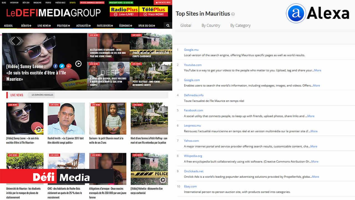The height and width of the screenshot is (200, 355).
Task: Click the previous slide arrow on carousel
Action: point(12,41)
